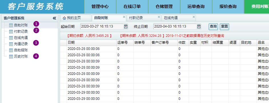Close the 付款记录 tab
The height and width of the screenshot is (103, 269).
coord(159,17)
